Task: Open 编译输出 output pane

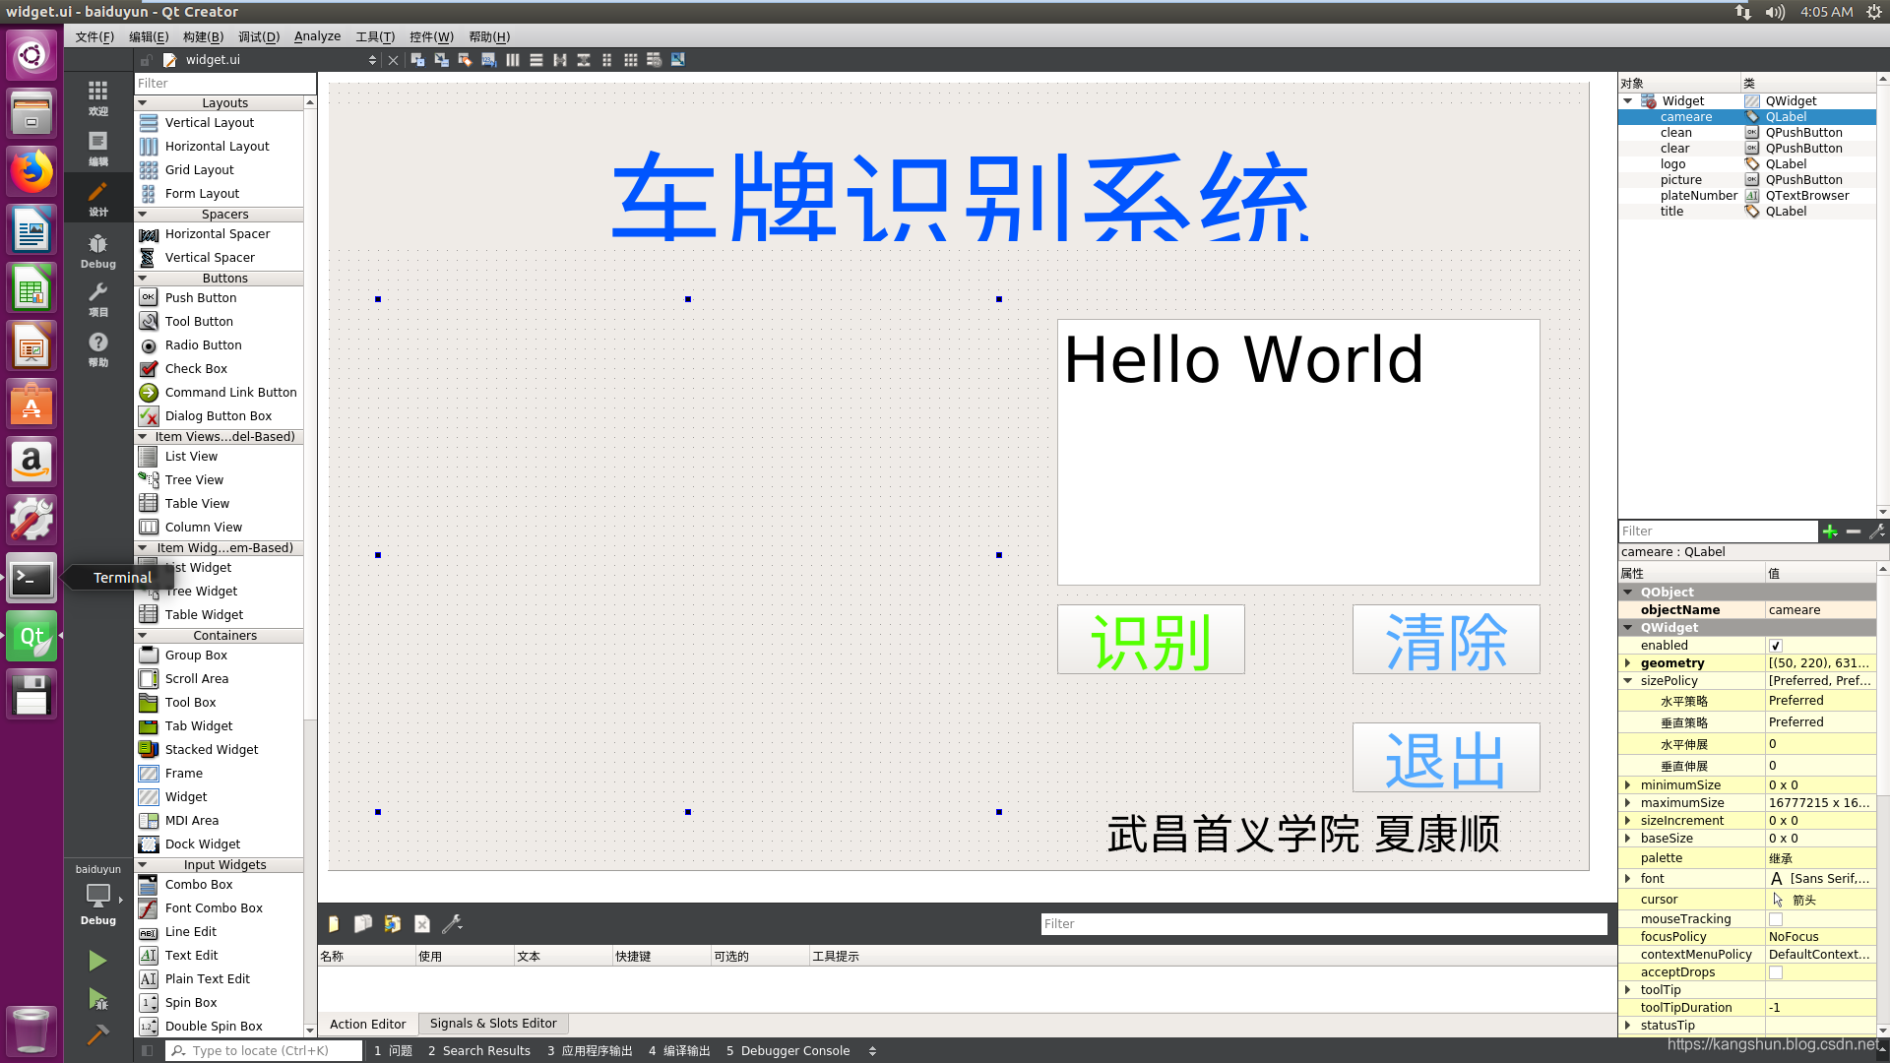Action: click(x=679, y=1051)
